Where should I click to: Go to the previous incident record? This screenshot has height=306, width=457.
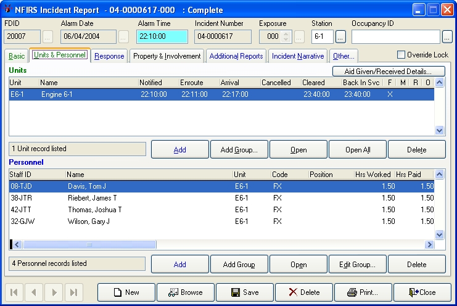coord(34,292)
